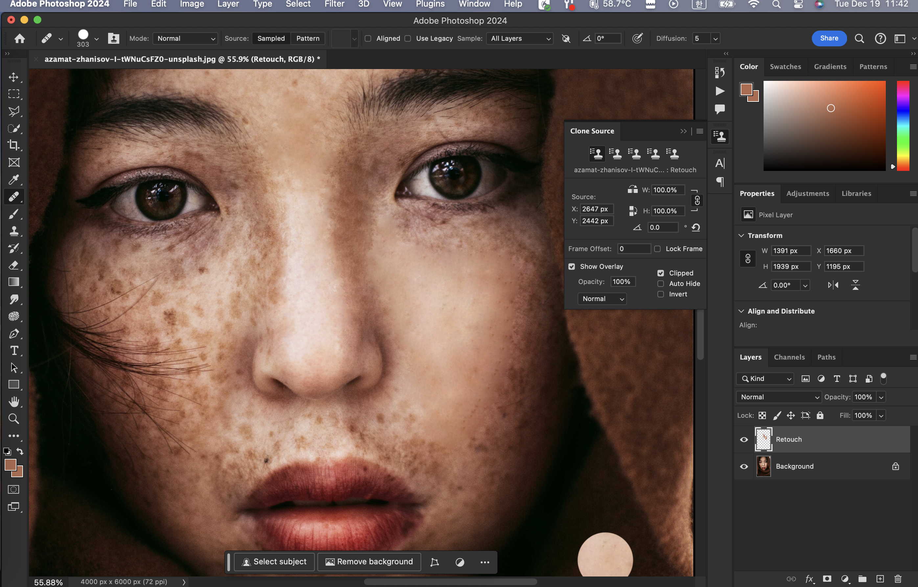Open the Filter menu

(x=334, y=4)
